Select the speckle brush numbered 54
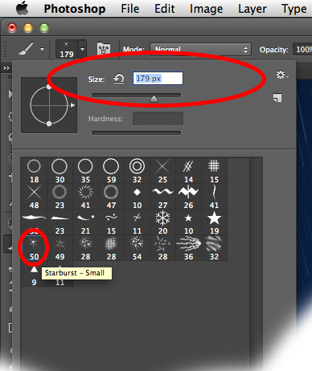This screenshot has height=371, width=312. 137,248
